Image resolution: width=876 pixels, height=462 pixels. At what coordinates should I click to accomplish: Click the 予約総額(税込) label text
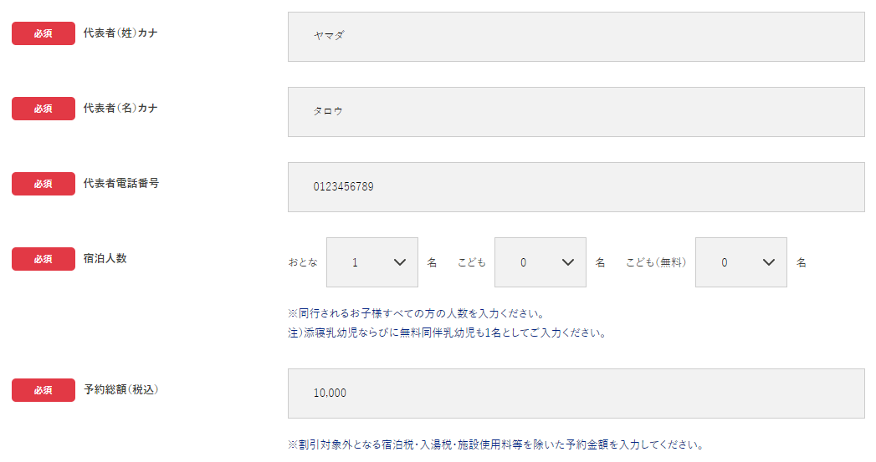click(x=121, y=389)
